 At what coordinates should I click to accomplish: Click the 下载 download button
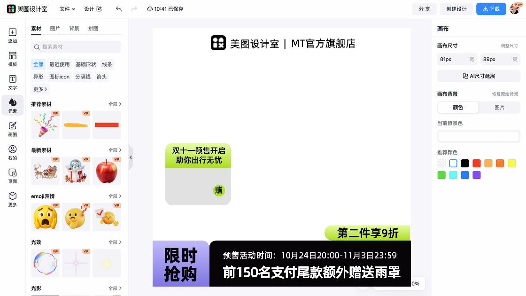click(491, 8)
